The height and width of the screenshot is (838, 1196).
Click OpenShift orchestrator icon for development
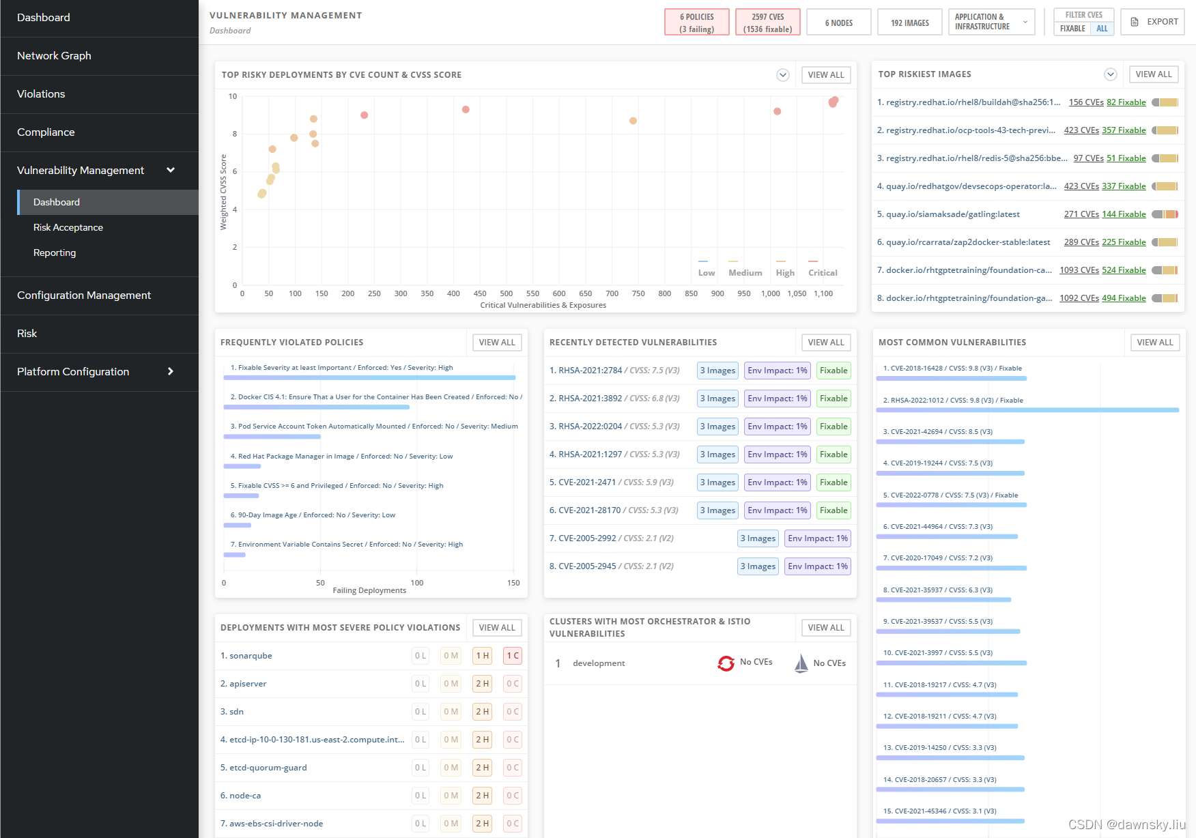pos(726,663)
